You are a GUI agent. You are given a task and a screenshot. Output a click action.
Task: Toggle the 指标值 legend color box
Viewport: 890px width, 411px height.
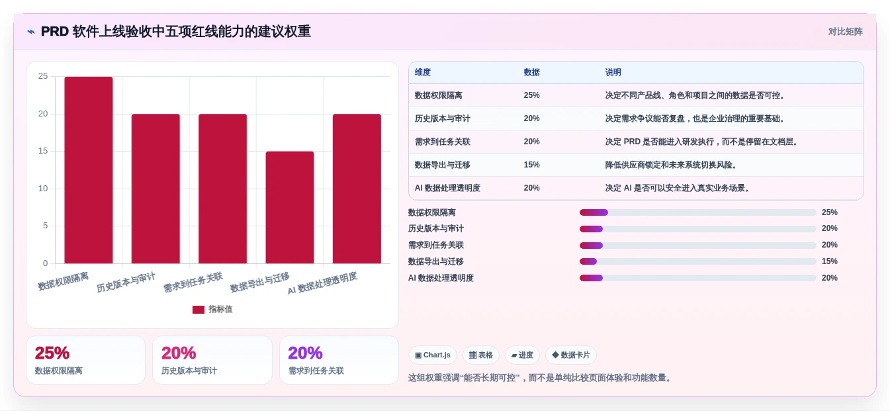tap(199, 310)
